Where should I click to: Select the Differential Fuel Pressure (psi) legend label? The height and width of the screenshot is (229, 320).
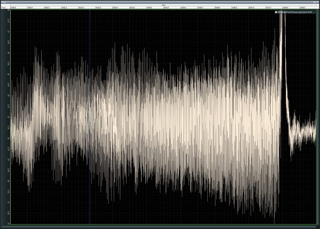pyautogui.click(x=290, y=12)
